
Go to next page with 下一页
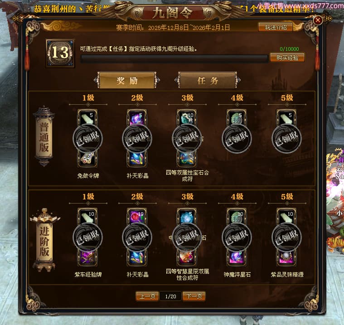coord(194,296)
